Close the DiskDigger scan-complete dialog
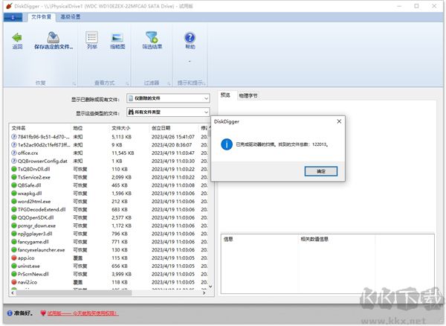The height and width of the screenshot is (326, 446). 338,121
